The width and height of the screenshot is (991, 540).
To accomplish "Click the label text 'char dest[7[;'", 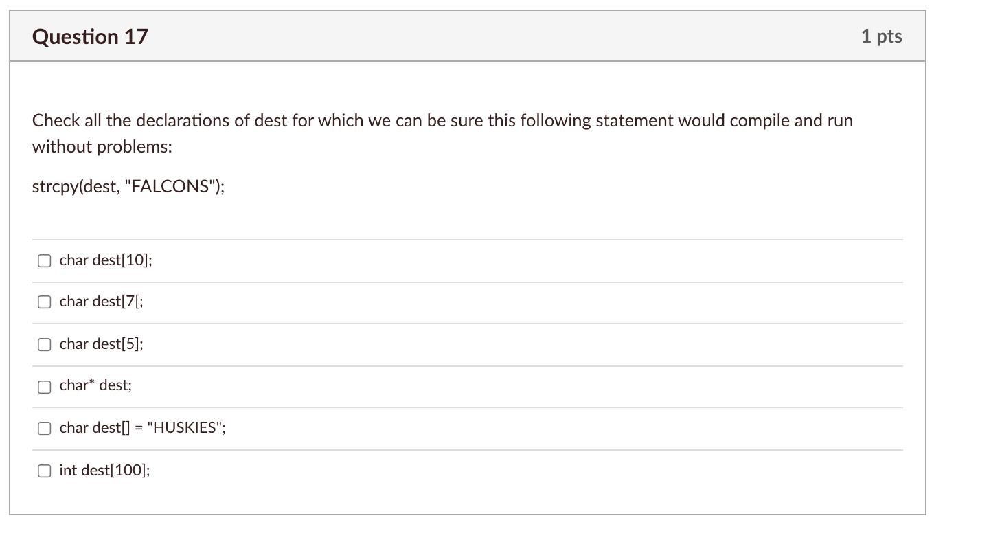I will click(x=102, y=301).
